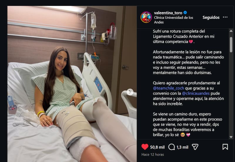The height and width of the screenshot is (162, 235).
Task: Visit the @teamchile_coch mention
Action: tap(168, 88)
